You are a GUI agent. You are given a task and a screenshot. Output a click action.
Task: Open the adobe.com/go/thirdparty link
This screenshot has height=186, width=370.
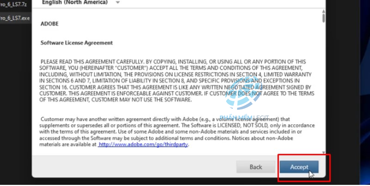(x=143, y=144)
